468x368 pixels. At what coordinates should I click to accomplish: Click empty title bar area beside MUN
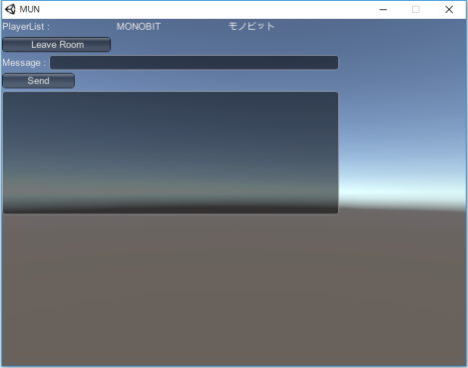click(200, 10)
